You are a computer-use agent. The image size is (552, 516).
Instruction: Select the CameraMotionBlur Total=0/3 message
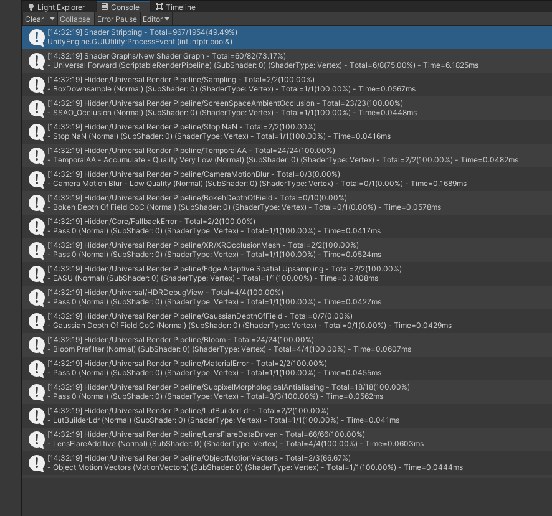coord(287,179)
